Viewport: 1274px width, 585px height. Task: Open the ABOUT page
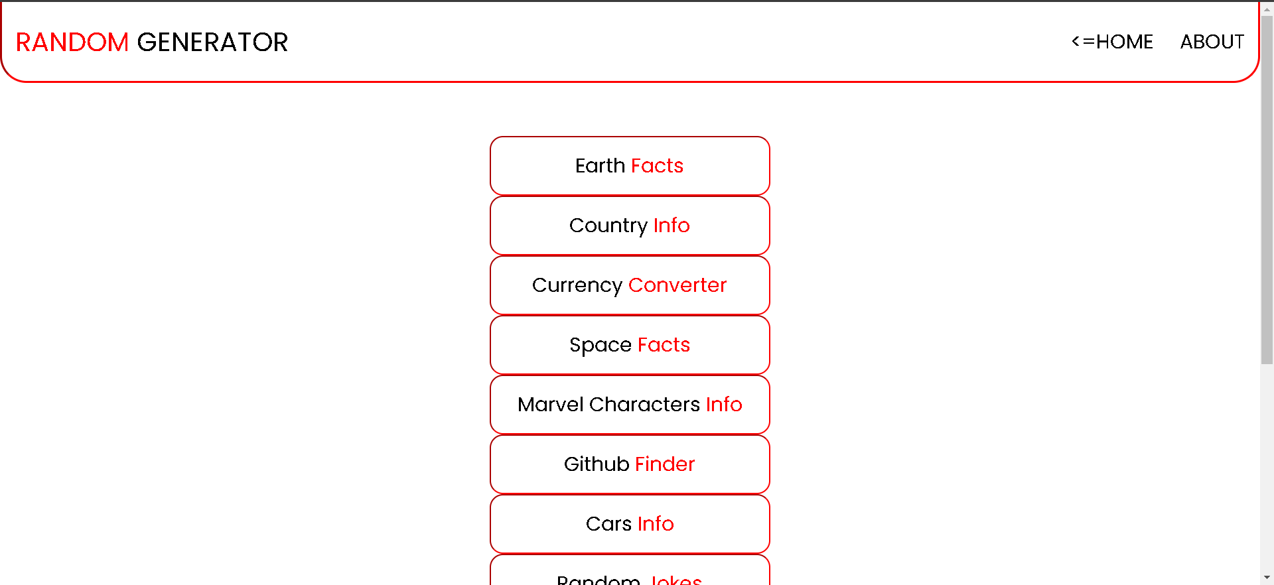[x=1212, y=42]
